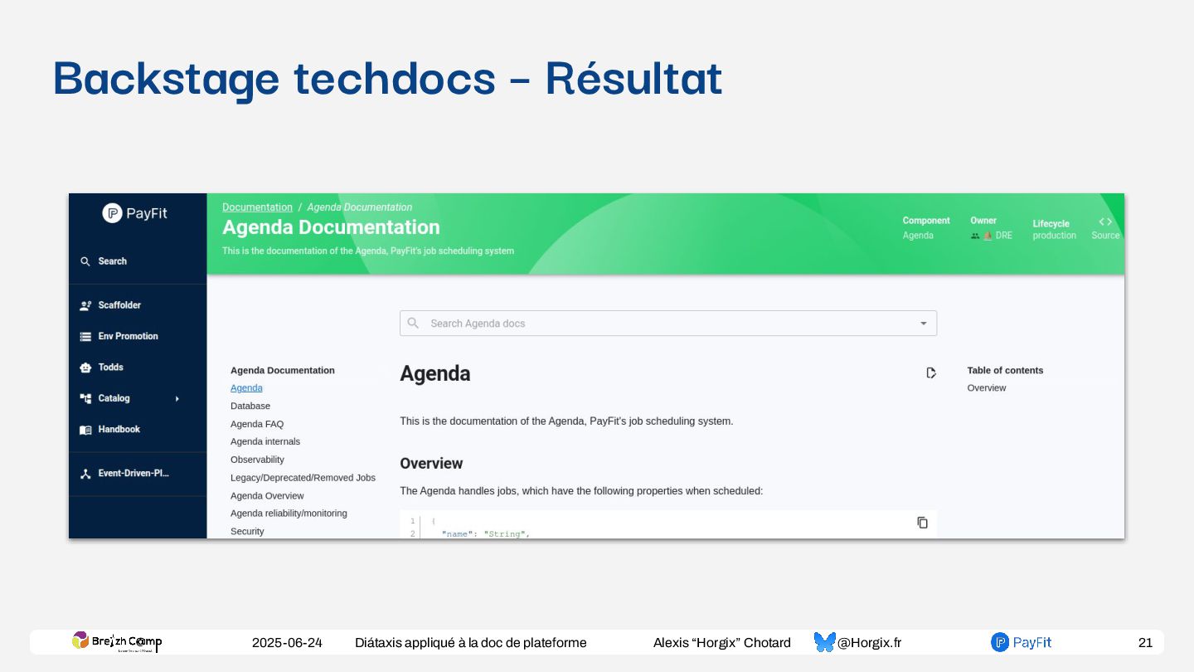Image resolution: width=1194 pixels, height=672 pixels.
Task: Click the PayFit logo in the sidebar
Action: (x=135, y=213)
